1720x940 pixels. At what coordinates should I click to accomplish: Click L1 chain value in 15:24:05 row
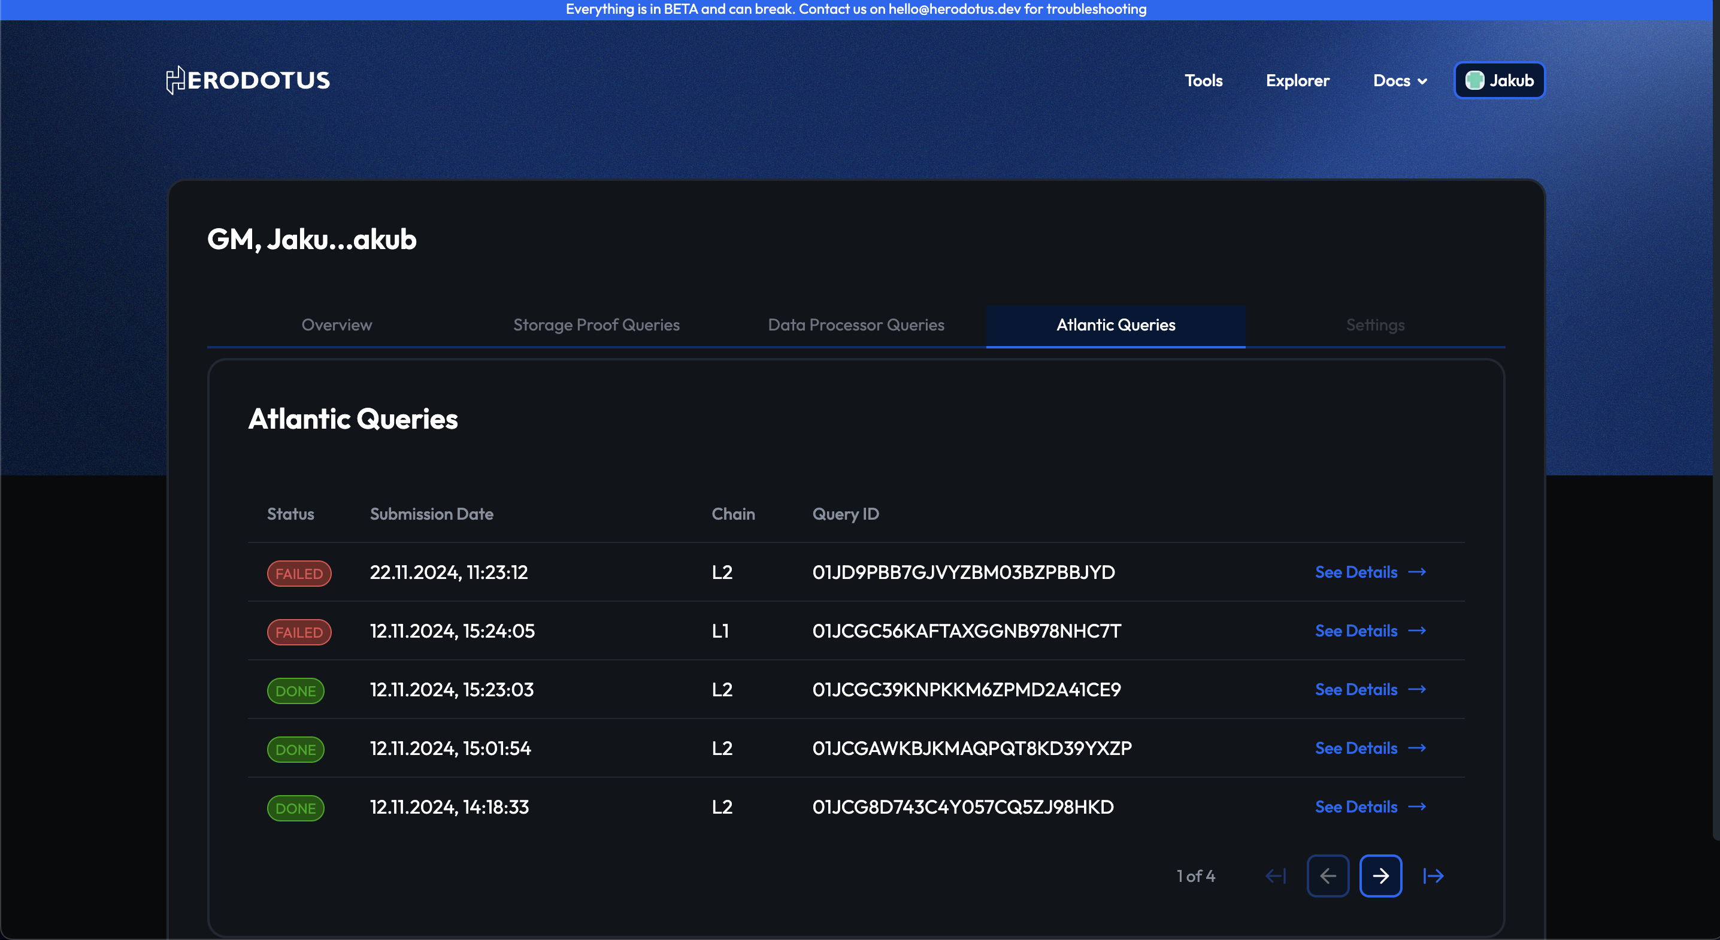pos(720,631)
